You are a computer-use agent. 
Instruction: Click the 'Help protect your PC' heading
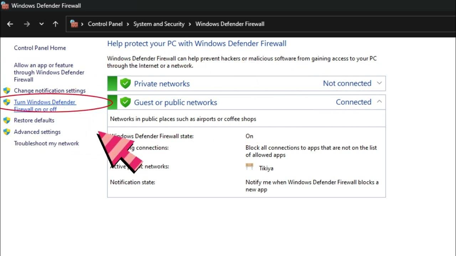tap(197, 44)
